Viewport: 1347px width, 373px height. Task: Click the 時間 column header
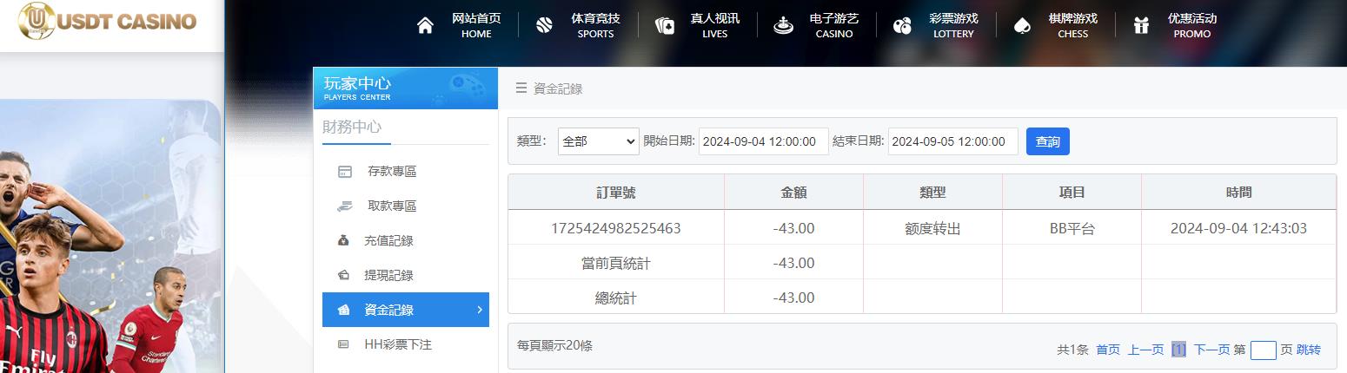1238,193
